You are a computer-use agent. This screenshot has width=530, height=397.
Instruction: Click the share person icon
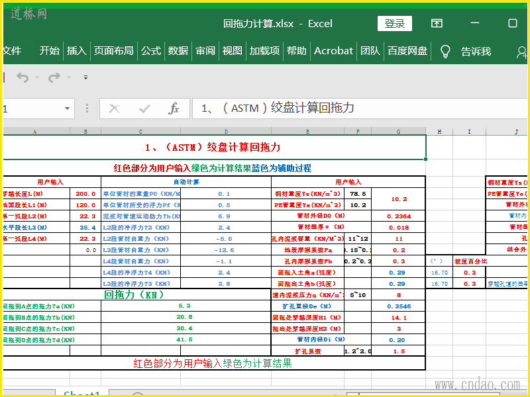click(x=521, y=52)
